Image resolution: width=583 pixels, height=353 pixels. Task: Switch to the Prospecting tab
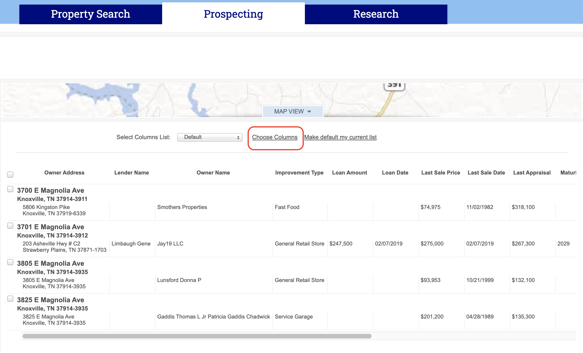233,14
